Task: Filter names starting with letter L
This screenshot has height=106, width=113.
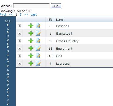Action: click(8, 70)
